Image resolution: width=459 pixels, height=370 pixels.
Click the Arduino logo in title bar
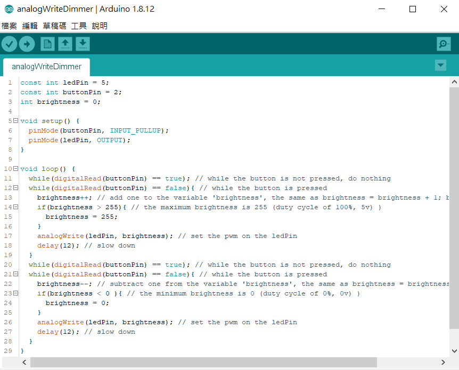coord(8,9)
